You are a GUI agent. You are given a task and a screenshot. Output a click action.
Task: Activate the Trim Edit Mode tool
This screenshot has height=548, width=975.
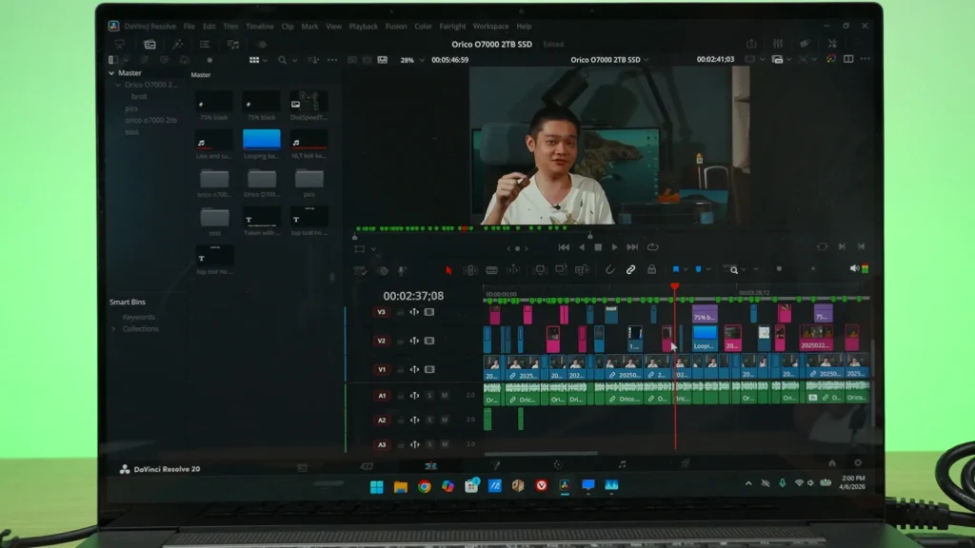point(470,270)
